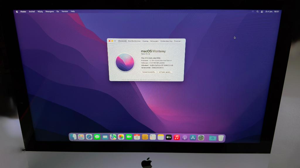
Task: Launch FaceTime from the dock
Action: [x=129, y=137]
